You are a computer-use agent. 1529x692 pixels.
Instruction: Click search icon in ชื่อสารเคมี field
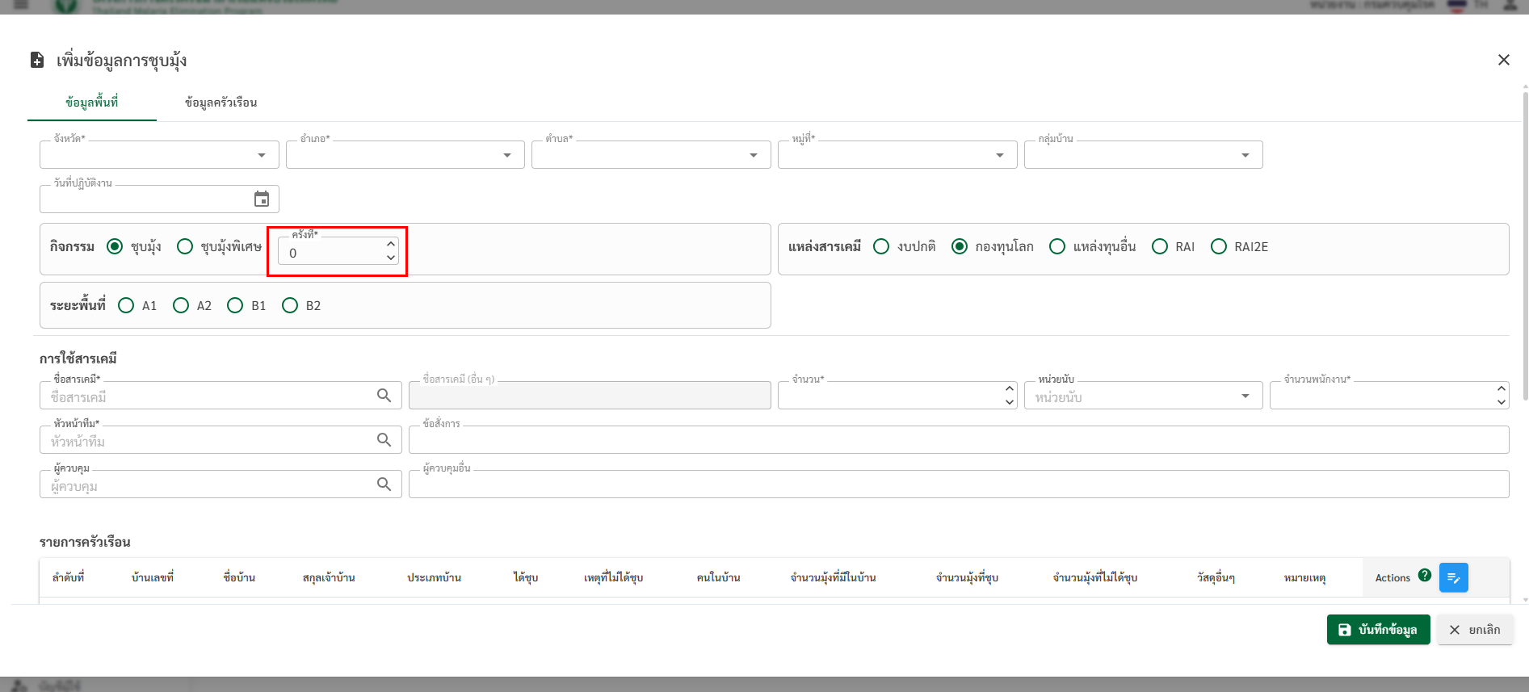tap(384, 395)
